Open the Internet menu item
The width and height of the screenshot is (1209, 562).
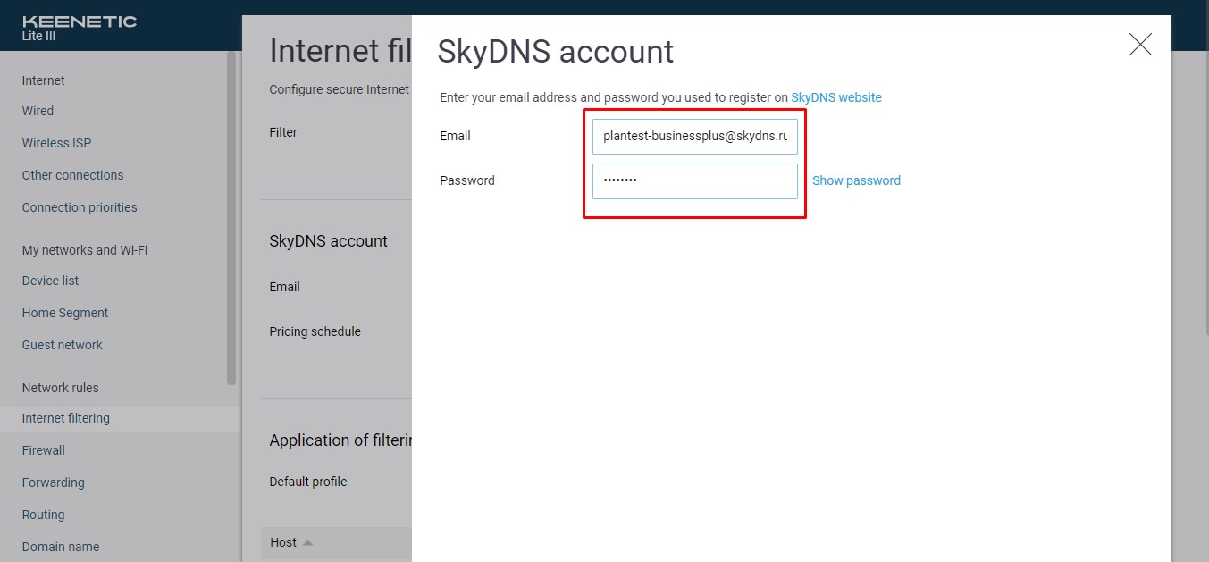[44, 80]
